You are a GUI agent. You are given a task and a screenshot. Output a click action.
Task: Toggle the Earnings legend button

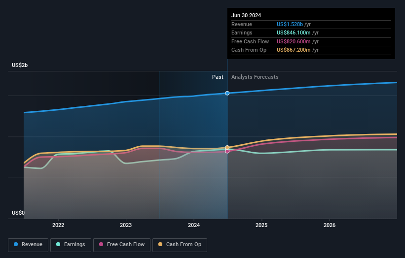coord(71,245)
